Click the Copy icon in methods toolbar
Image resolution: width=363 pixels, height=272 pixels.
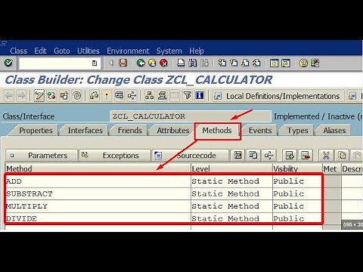click(342, 156)
